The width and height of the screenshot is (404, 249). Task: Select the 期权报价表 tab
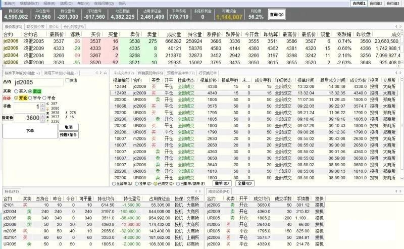pos(35,27)
